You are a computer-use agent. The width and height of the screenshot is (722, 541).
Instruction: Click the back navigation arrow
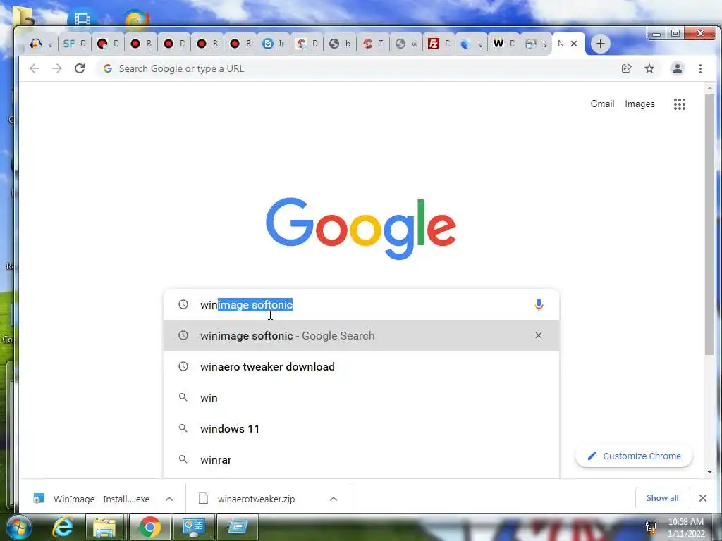pos(35,68)
